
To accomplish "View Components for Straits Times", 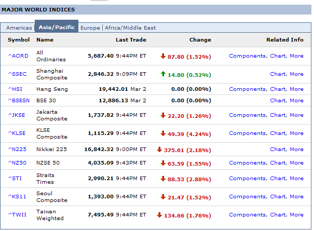I will [248, 179].
